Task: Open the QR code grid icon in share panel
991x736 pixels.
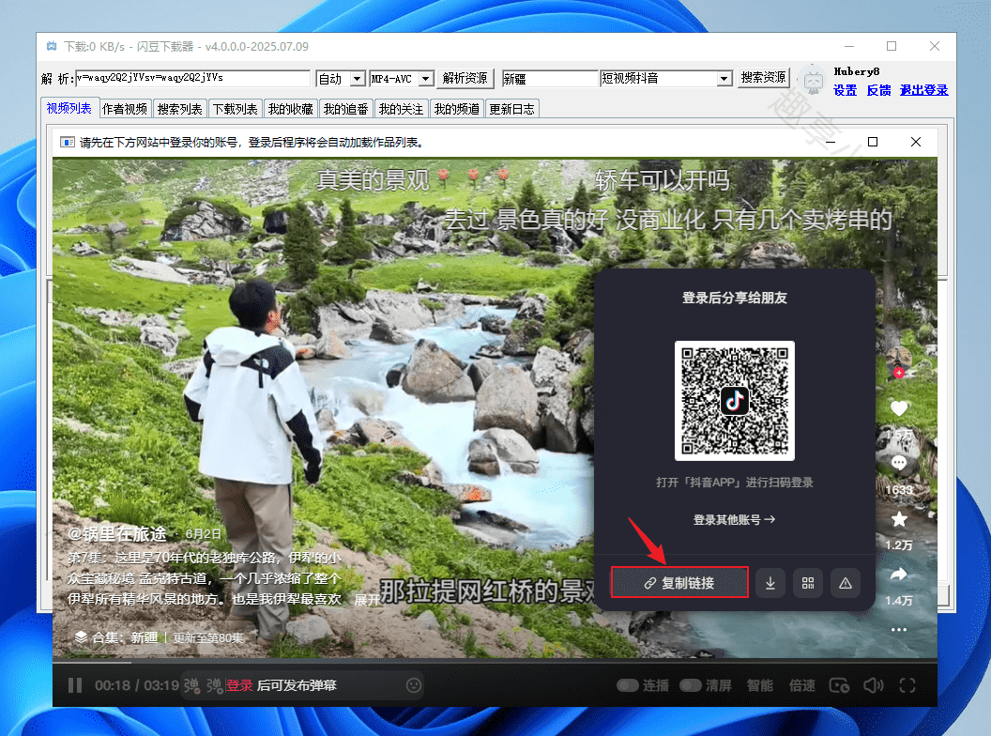Action: click(808, 582)
